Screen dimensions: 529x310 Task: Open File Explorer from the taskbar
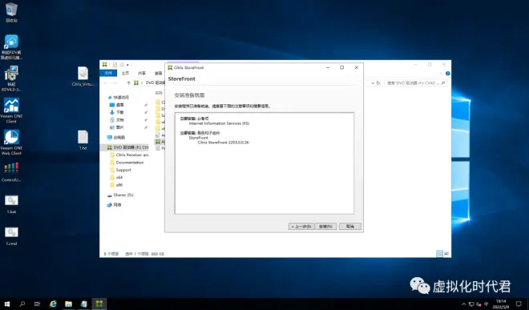point(68,304)
